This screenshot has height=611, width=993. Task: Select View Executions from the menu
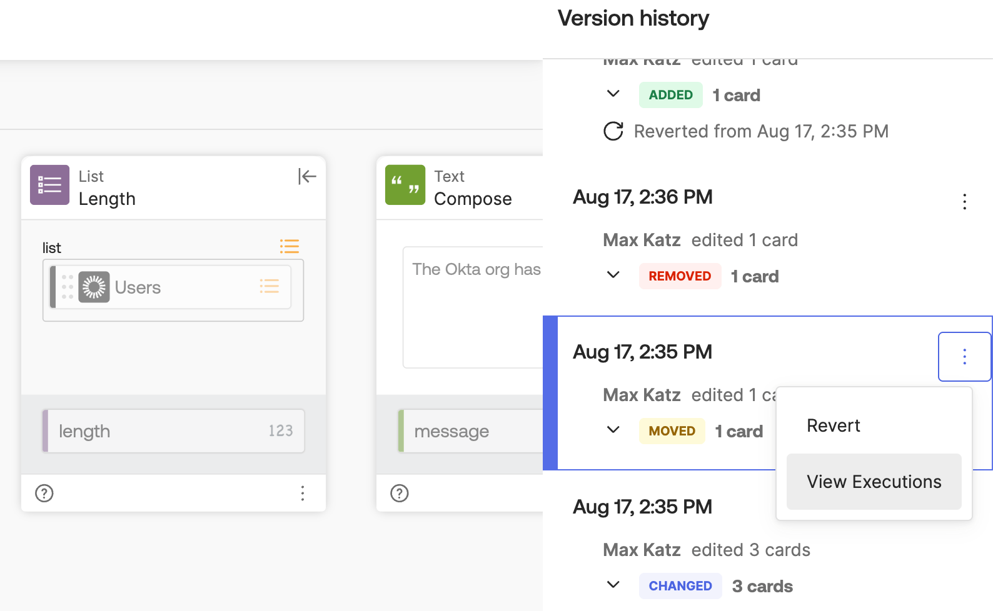[x=874, y=482]
